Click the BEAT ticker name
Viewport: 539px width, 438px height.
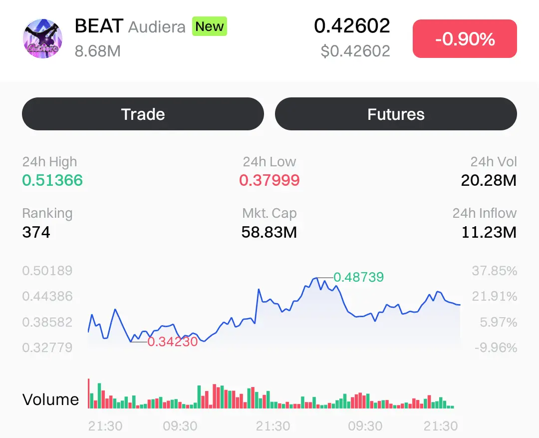[99, 26]
